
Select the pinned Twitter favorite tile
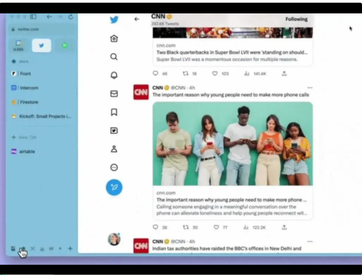point(42,45)
